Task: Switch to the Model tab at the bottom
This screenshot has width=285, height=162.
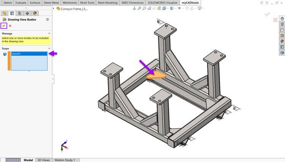Action: pos(28,160)
